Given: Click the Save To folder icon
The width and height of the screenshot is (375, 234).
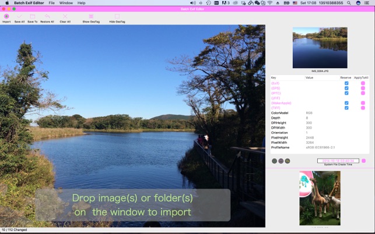Looking at the screenshot, I should point(33,16).
